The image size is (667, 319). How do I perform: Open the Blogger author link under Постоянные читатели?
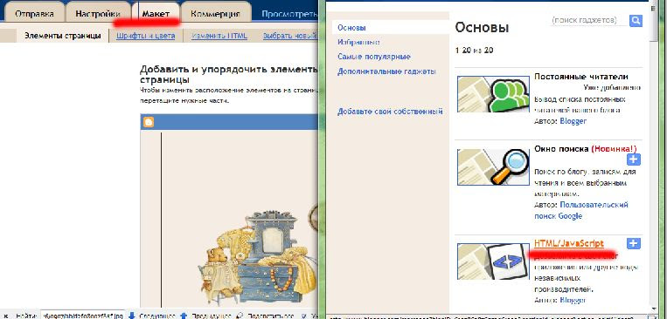click(x=573, y=121)
